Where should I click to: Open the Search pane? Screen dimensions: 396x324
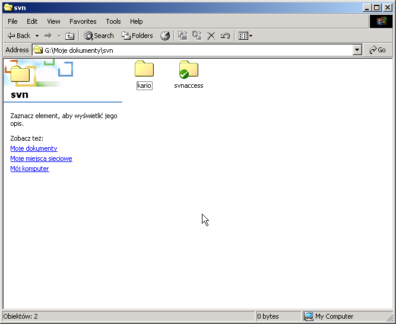click(99, 36)
